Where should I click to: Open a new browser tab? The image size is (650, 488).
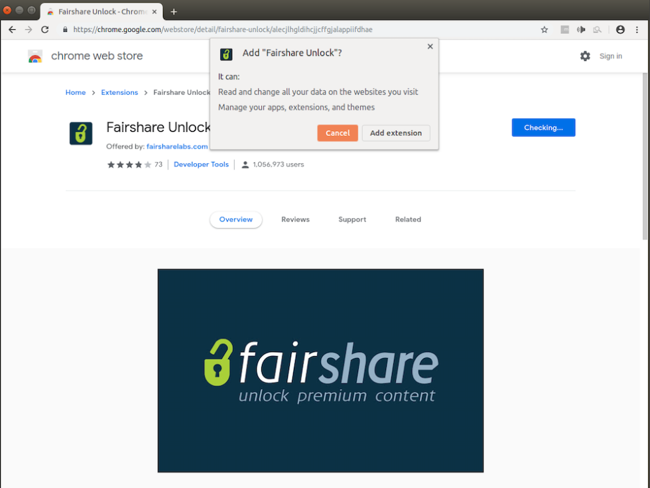[174, 11]
